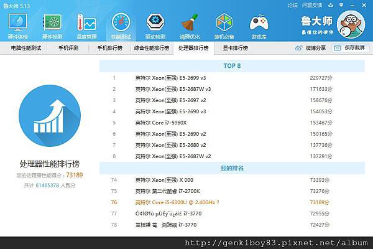Screen dimensions: 373x249
Task: Select the 性能测试 performance test icon
Action: coord(121,26)
